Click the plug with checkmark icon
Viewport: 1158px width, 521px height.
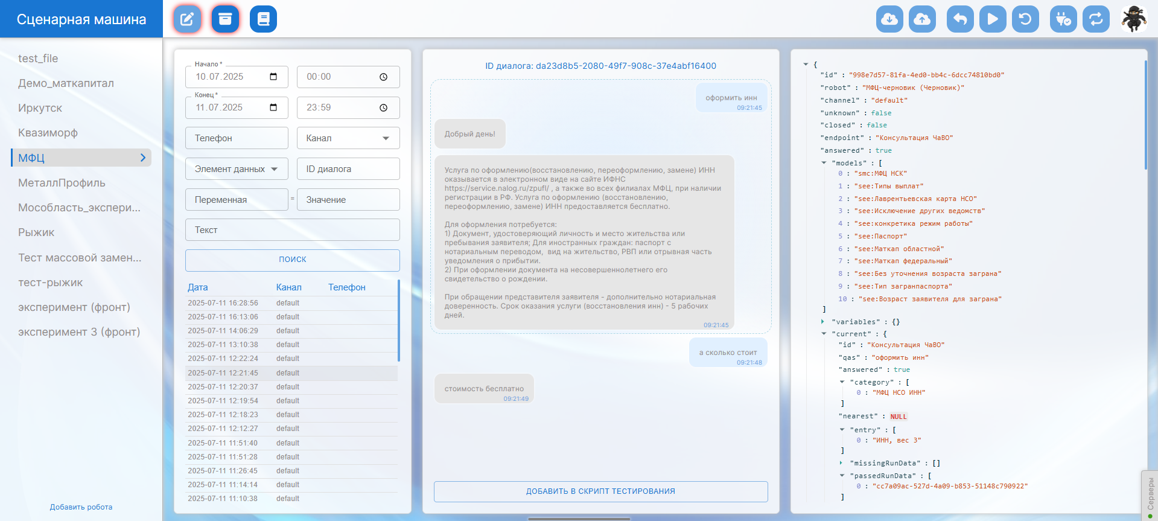click(x=1063, y=19)
